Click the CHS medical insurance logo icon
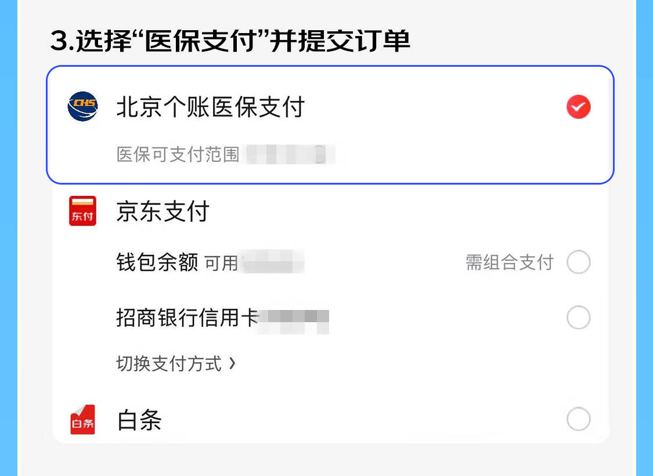 click(82, 107)
